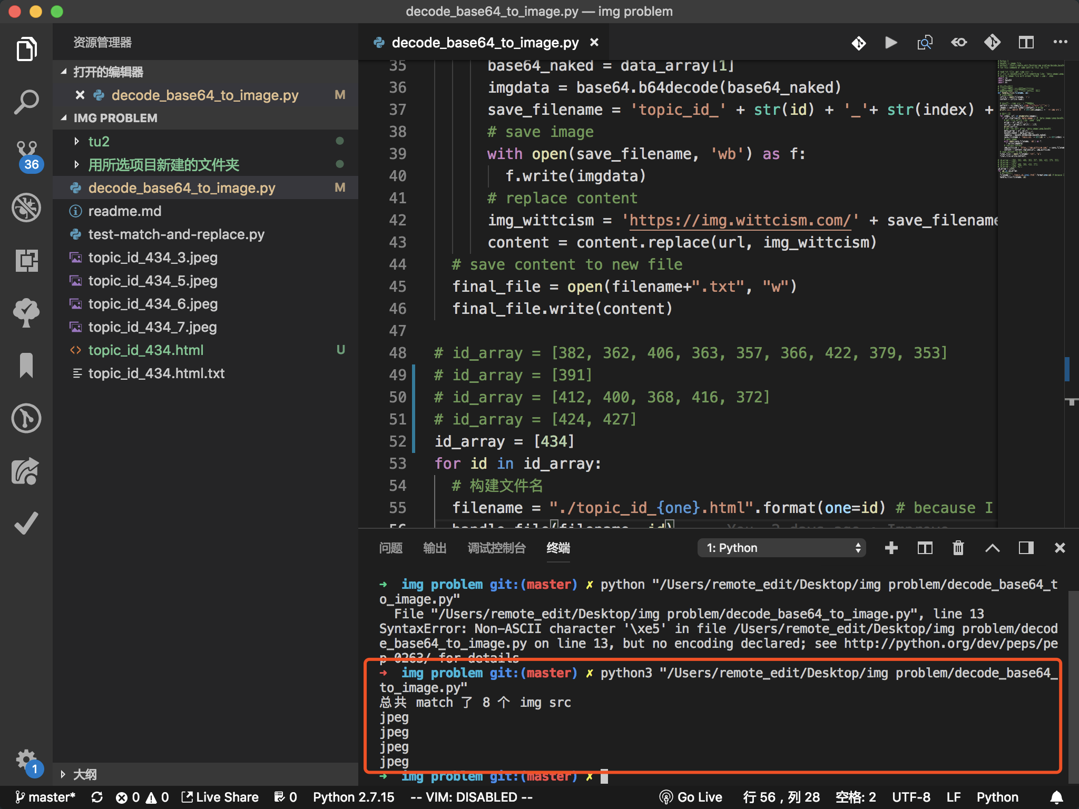Maximize terminal panel with up chevron

coord(992,548)
